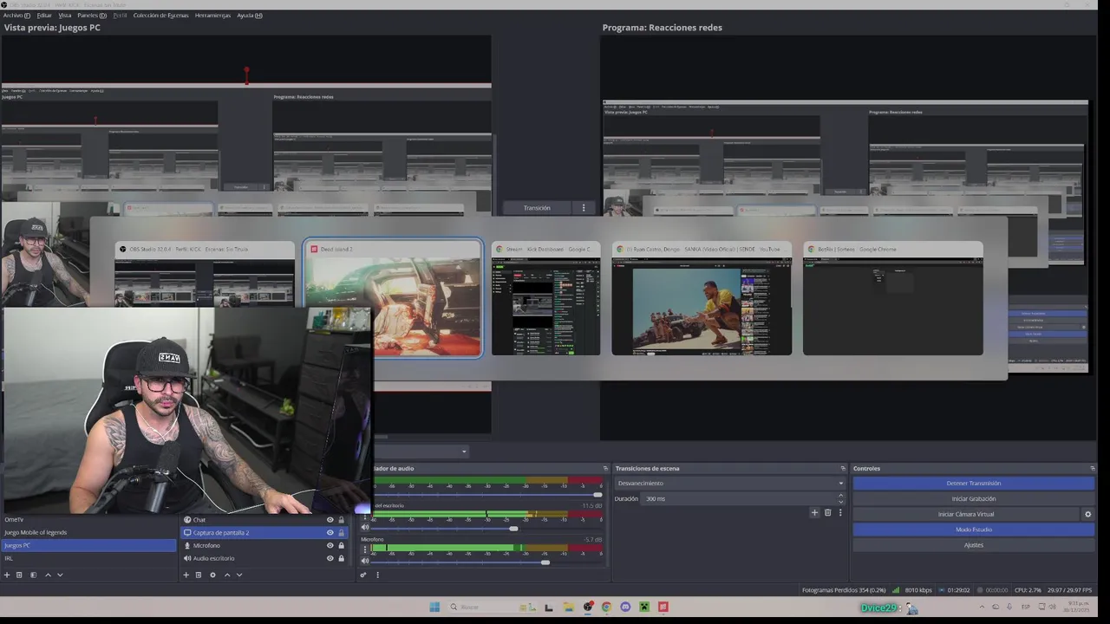1110x624 pixels.
Task: Click Iniciar Cámara Virtual button
Action: click(966, 514)
